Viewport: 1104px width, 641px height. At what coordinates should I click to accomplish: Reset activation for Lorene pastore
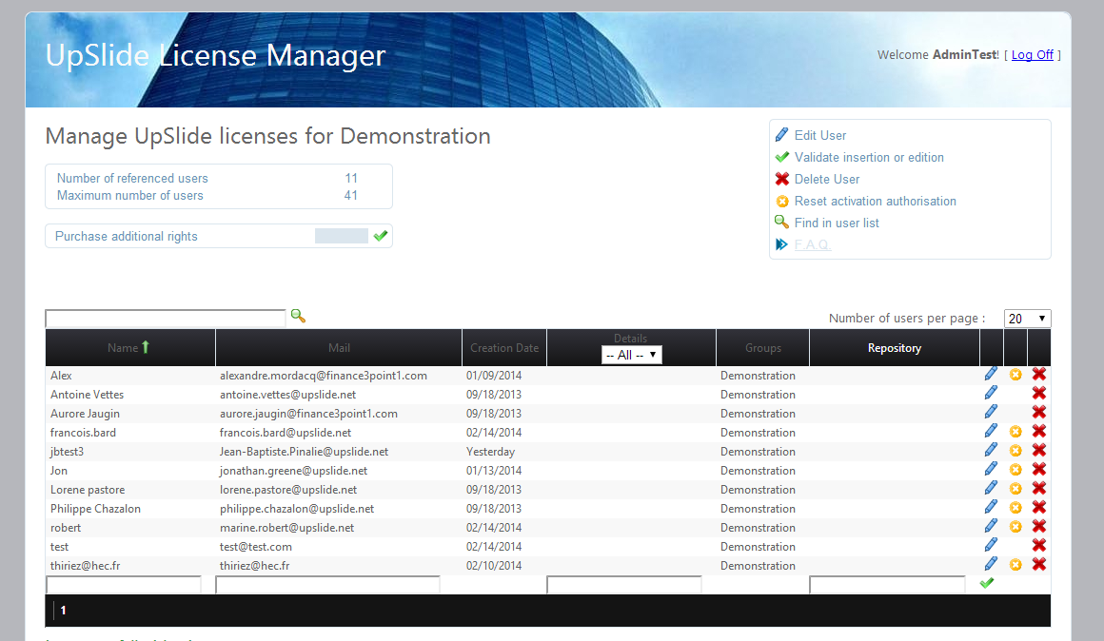coord(1015,488)
